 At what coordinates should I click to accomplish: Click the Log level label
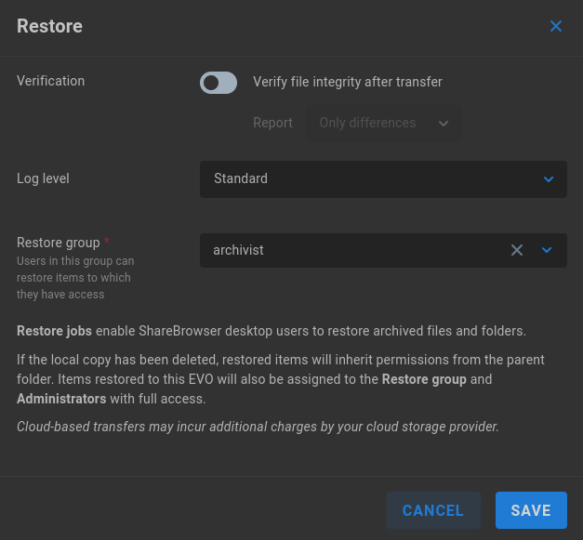pos(43,178)
